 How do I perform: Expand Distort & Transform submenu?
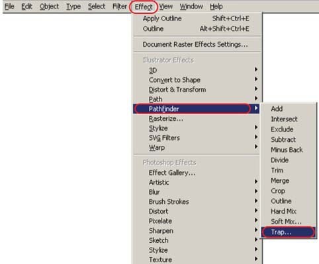click(x=197, y=90)
